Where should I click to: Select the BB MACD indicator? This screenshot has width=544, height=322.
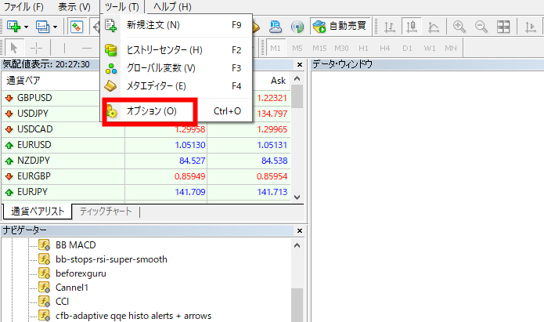75,245
